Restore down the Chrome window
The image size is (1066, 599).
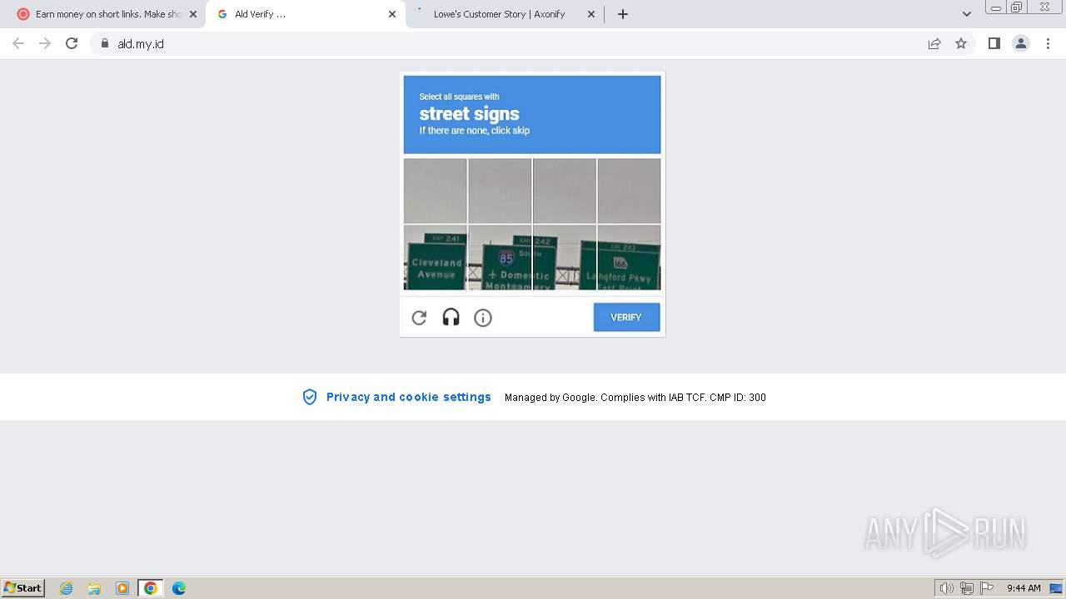coord(1017,7)
